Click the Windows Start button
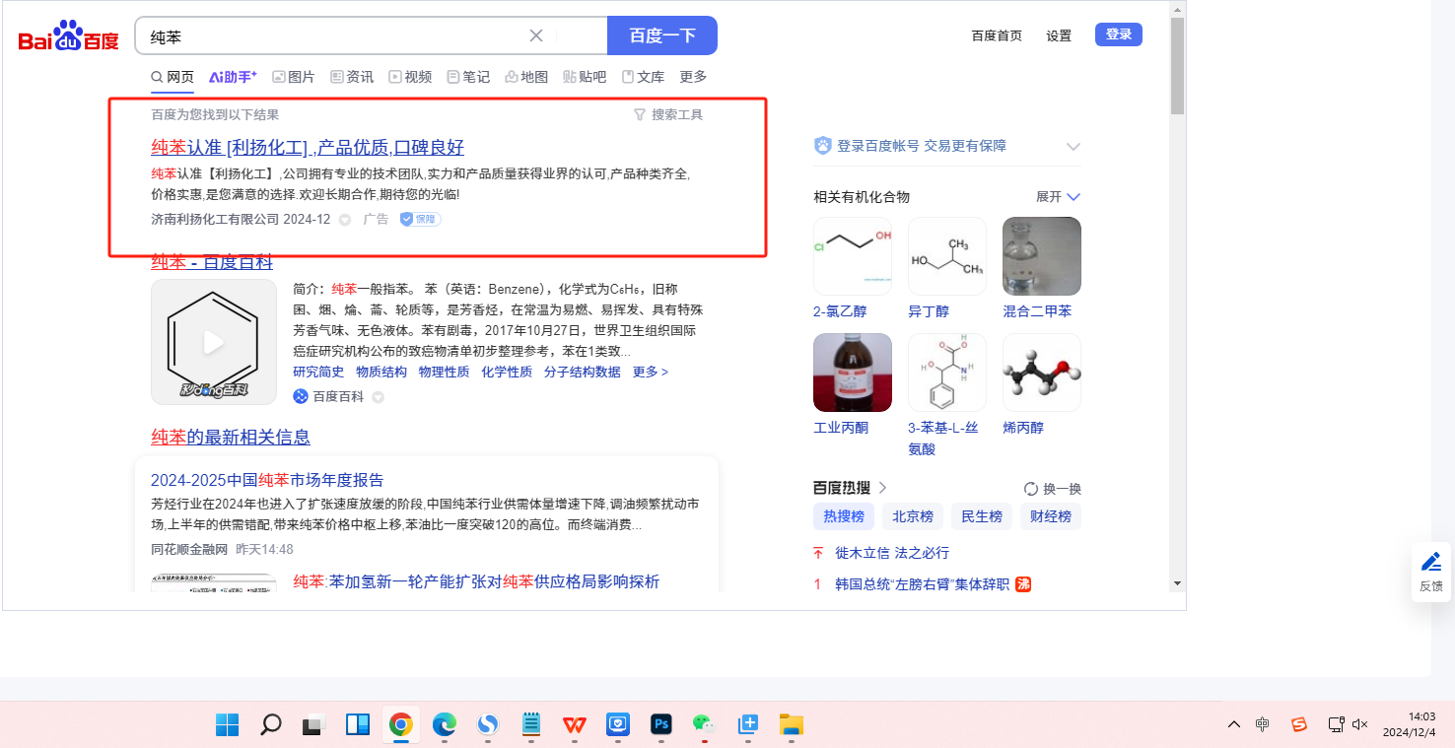Image resolution: width=1455 pixels, height=748 pixels. pyautogui.click(x=227, y=725)
